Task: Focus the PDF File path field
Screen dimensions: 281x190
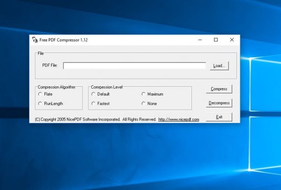Action: tap(134, 66)
